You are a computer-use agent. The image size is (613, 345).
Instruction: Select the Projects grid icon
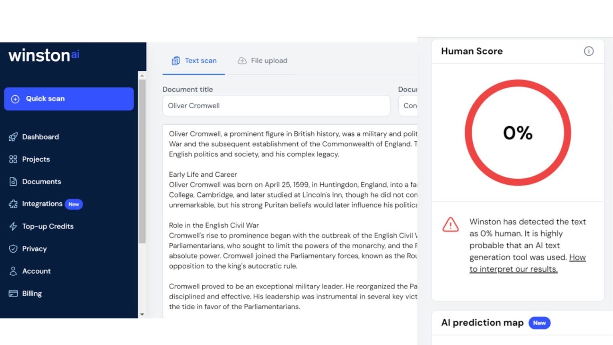coord(13,159)
